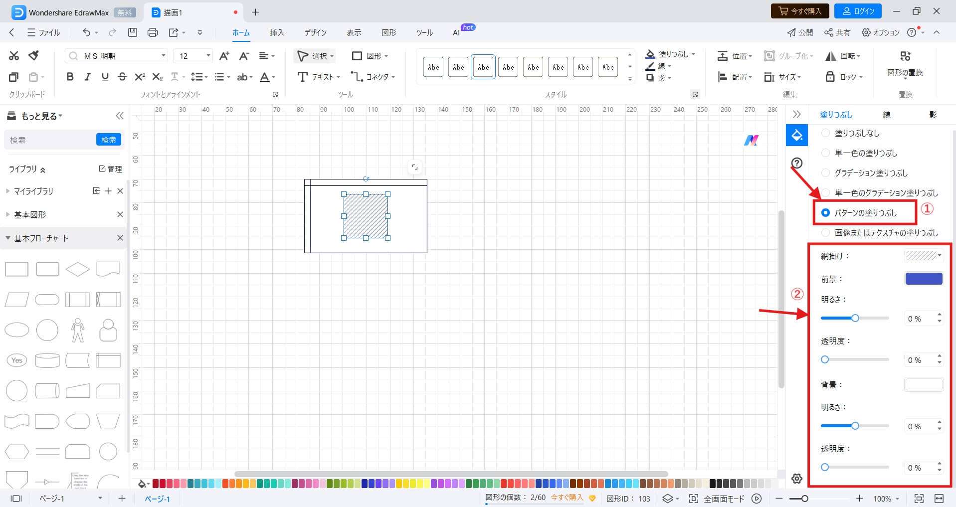956x507 pixels.
Task: Click the ログイン button
Action: click(x=858, y=11)
